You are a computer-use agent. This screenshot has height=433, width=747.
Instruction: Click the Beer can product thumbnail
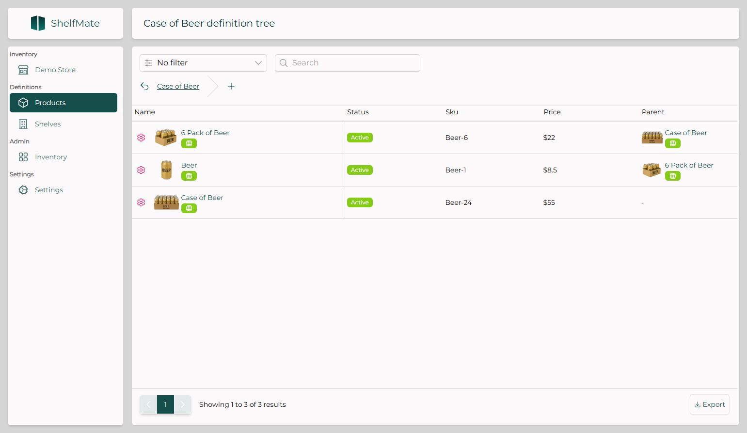(166, 170)
